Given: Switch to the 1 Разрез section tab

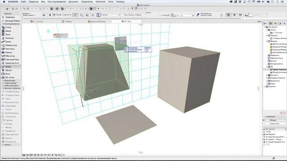Looking at the screenshot, I should pos(67,21).
